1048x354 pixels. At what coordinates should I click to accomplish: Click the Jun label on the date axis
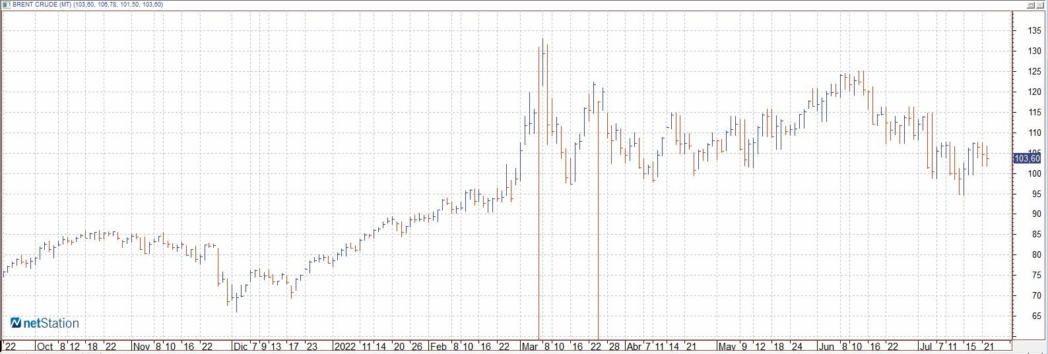tap(826, 346)
